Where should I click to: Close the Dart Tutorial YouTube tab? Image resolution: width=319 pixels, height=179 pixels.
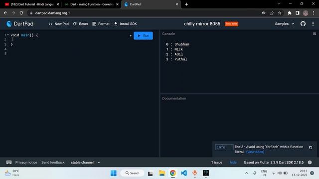click(x=58, y=4)
